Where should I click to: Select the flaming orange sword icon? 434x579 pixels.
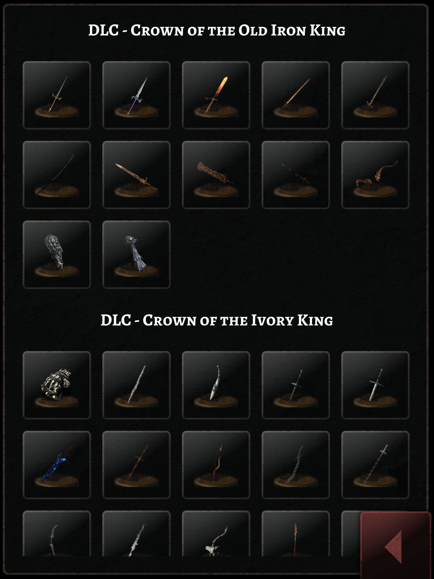[216, 95]
